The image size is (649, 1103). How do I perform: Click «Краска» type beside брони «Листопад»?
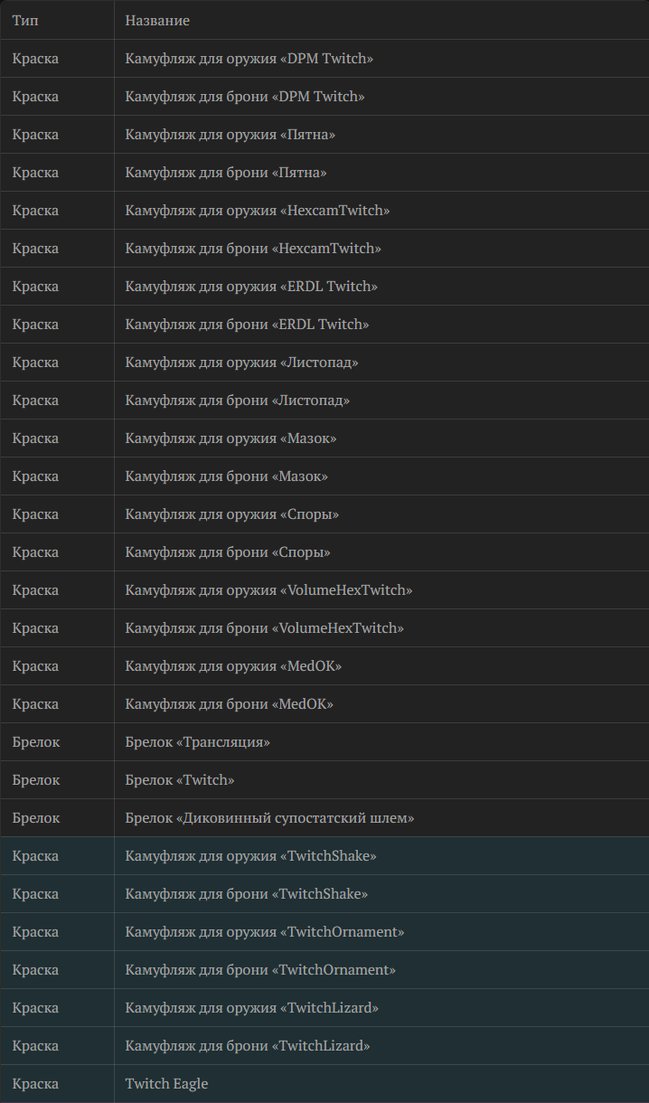click(x=35, y=401)
